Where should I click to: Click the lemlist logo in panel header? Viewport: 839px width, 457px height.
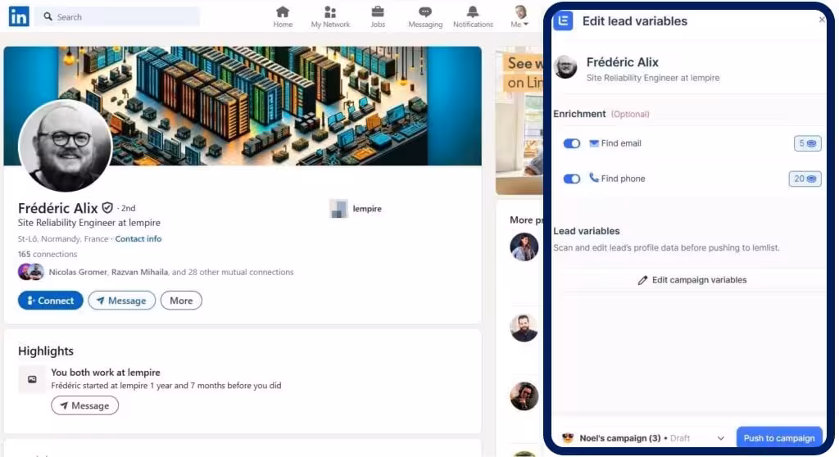pyautogui.click(x=563, y=21)
